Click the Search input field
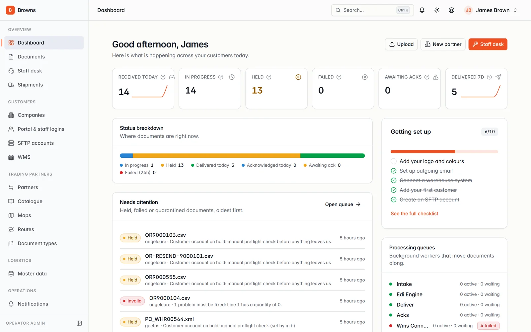Viewport: 531px width, 332px height. click(372, 10)
